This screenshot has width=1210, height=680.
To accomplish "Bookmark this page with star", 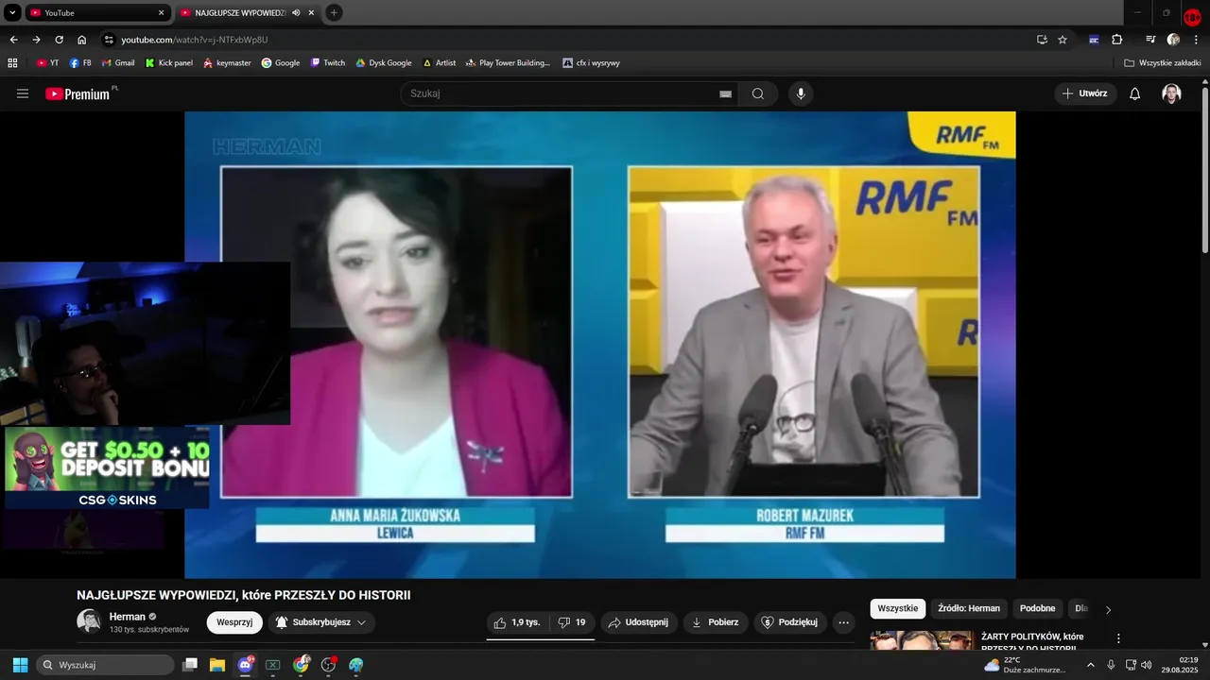I will (x=1063, y=40).
